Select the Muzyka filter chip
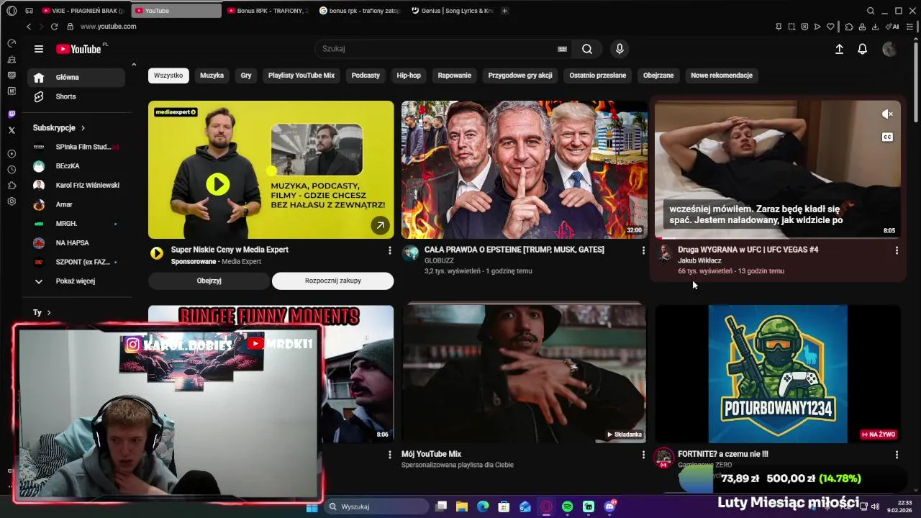Screen dimensions: 921x518 pyautogui.click(x=212, y=76)
